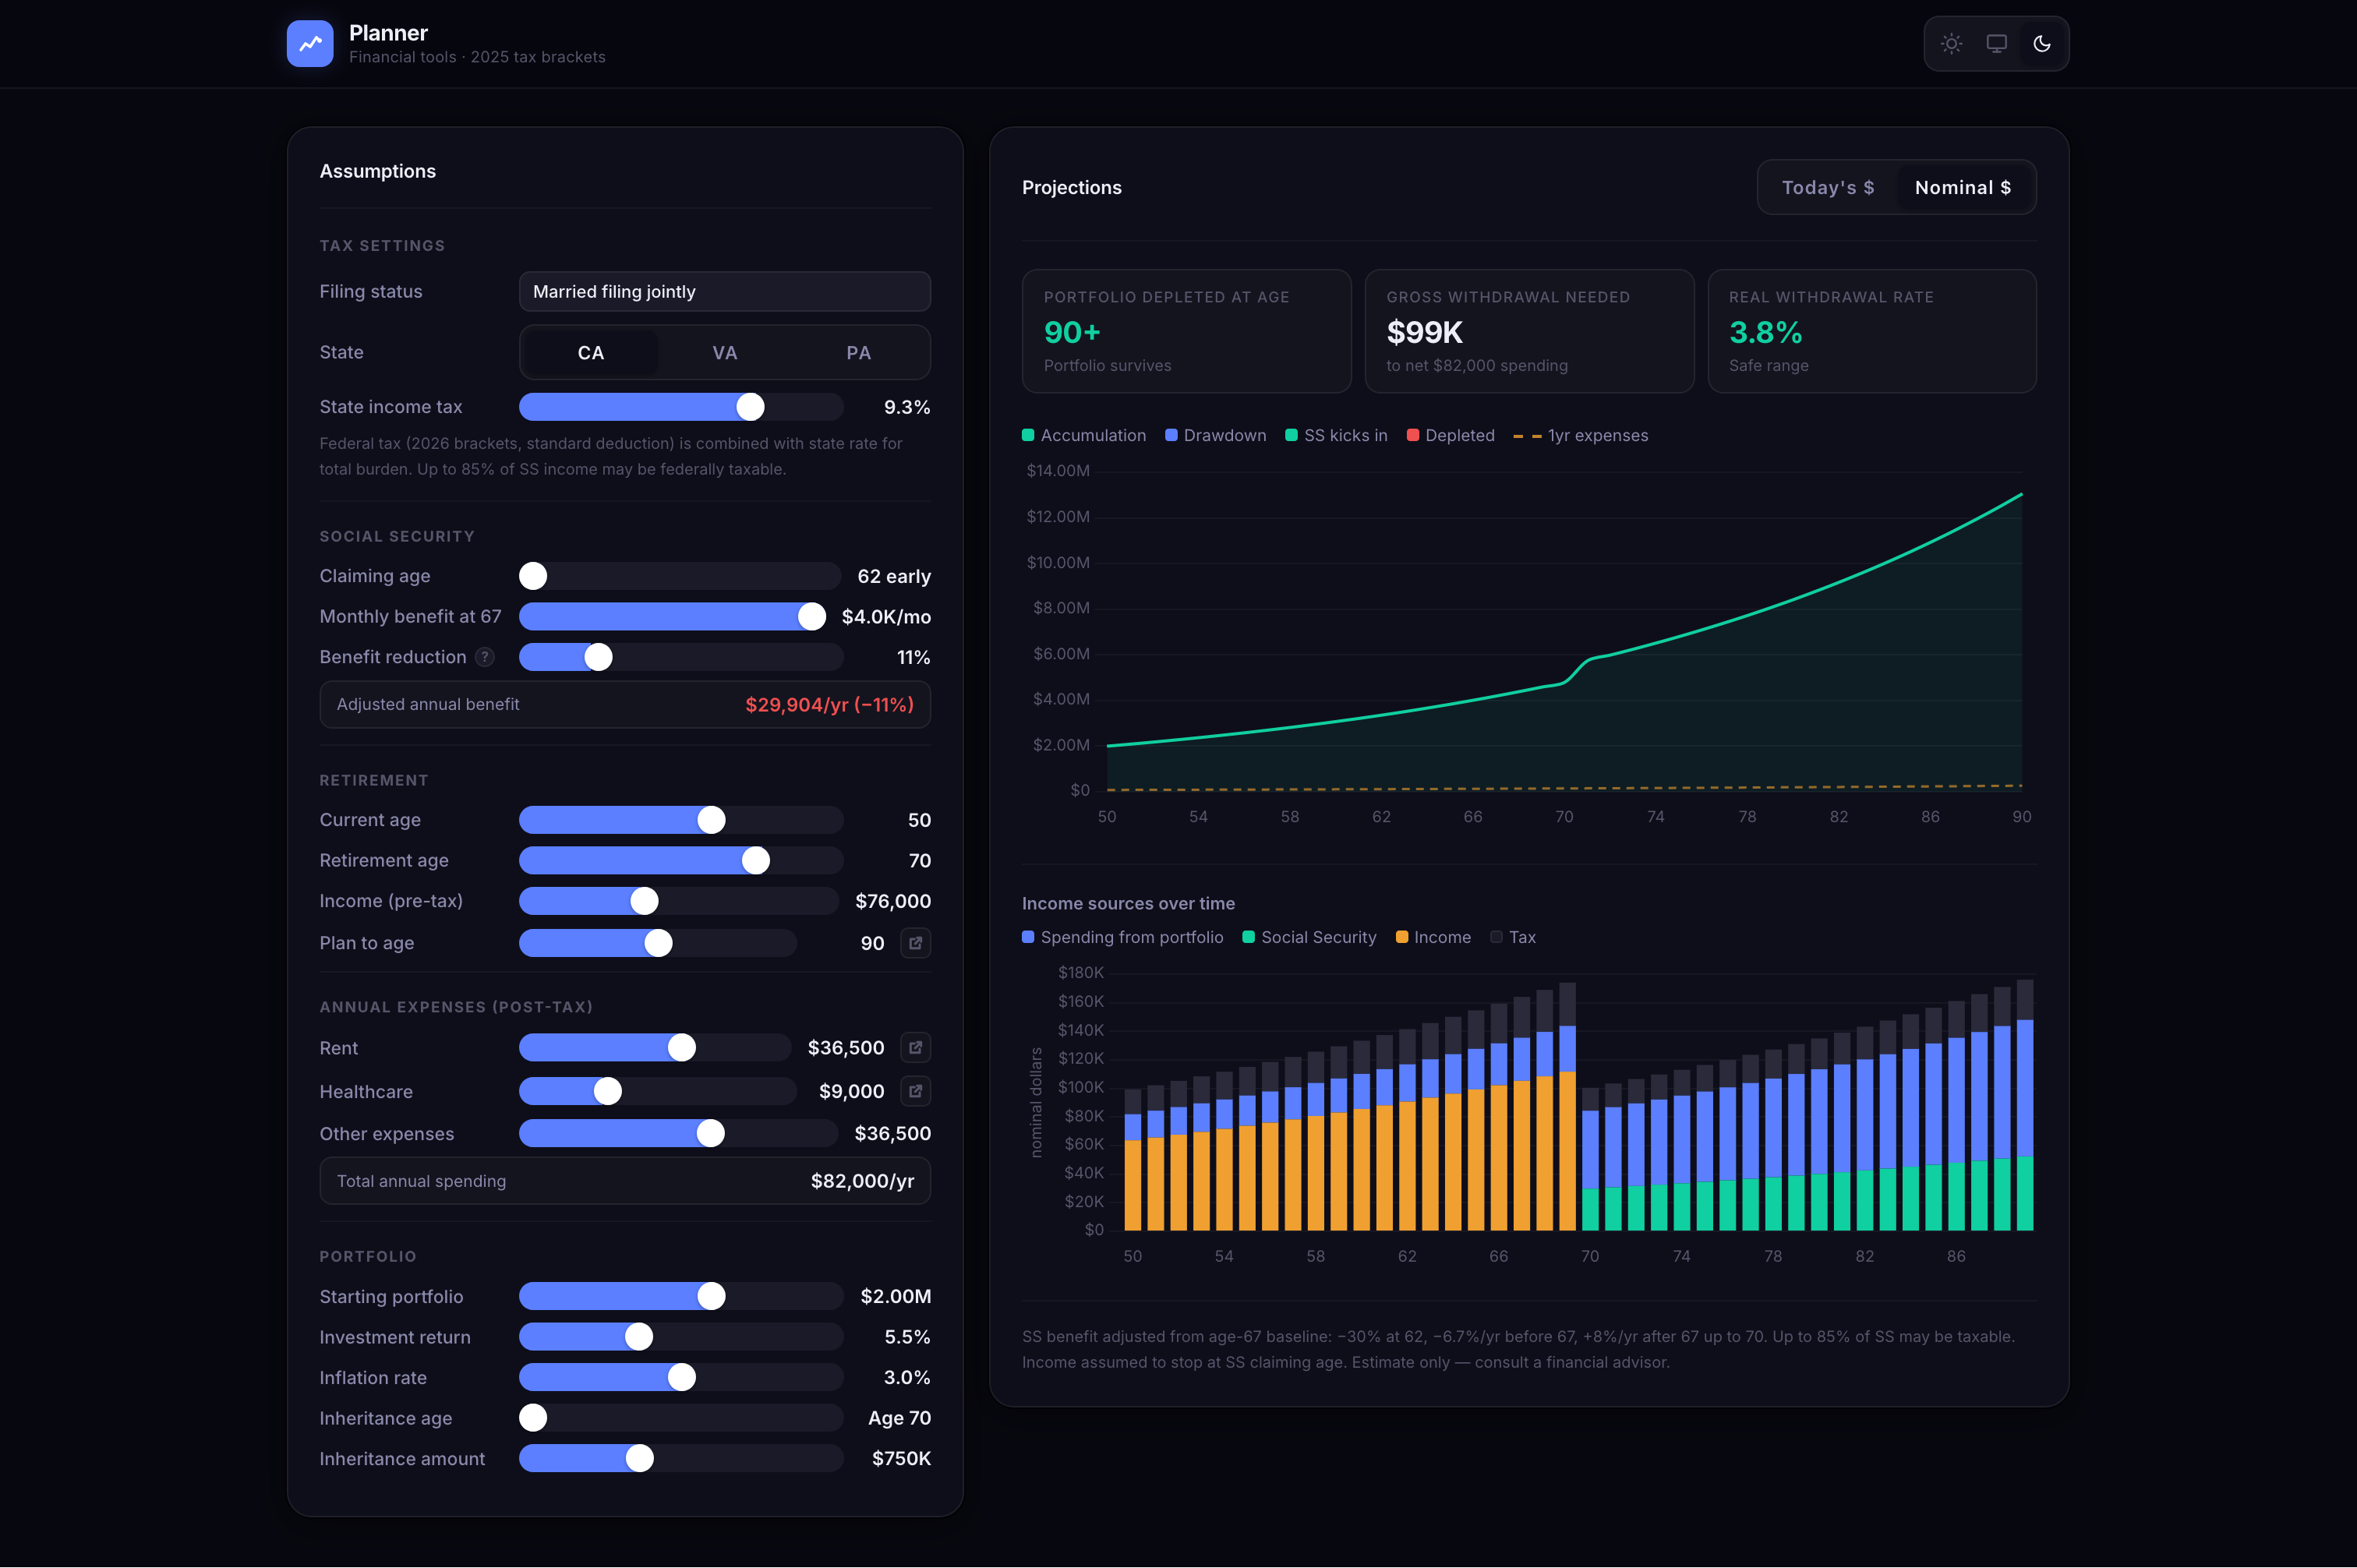Select system theme monitor icon

1996,44
